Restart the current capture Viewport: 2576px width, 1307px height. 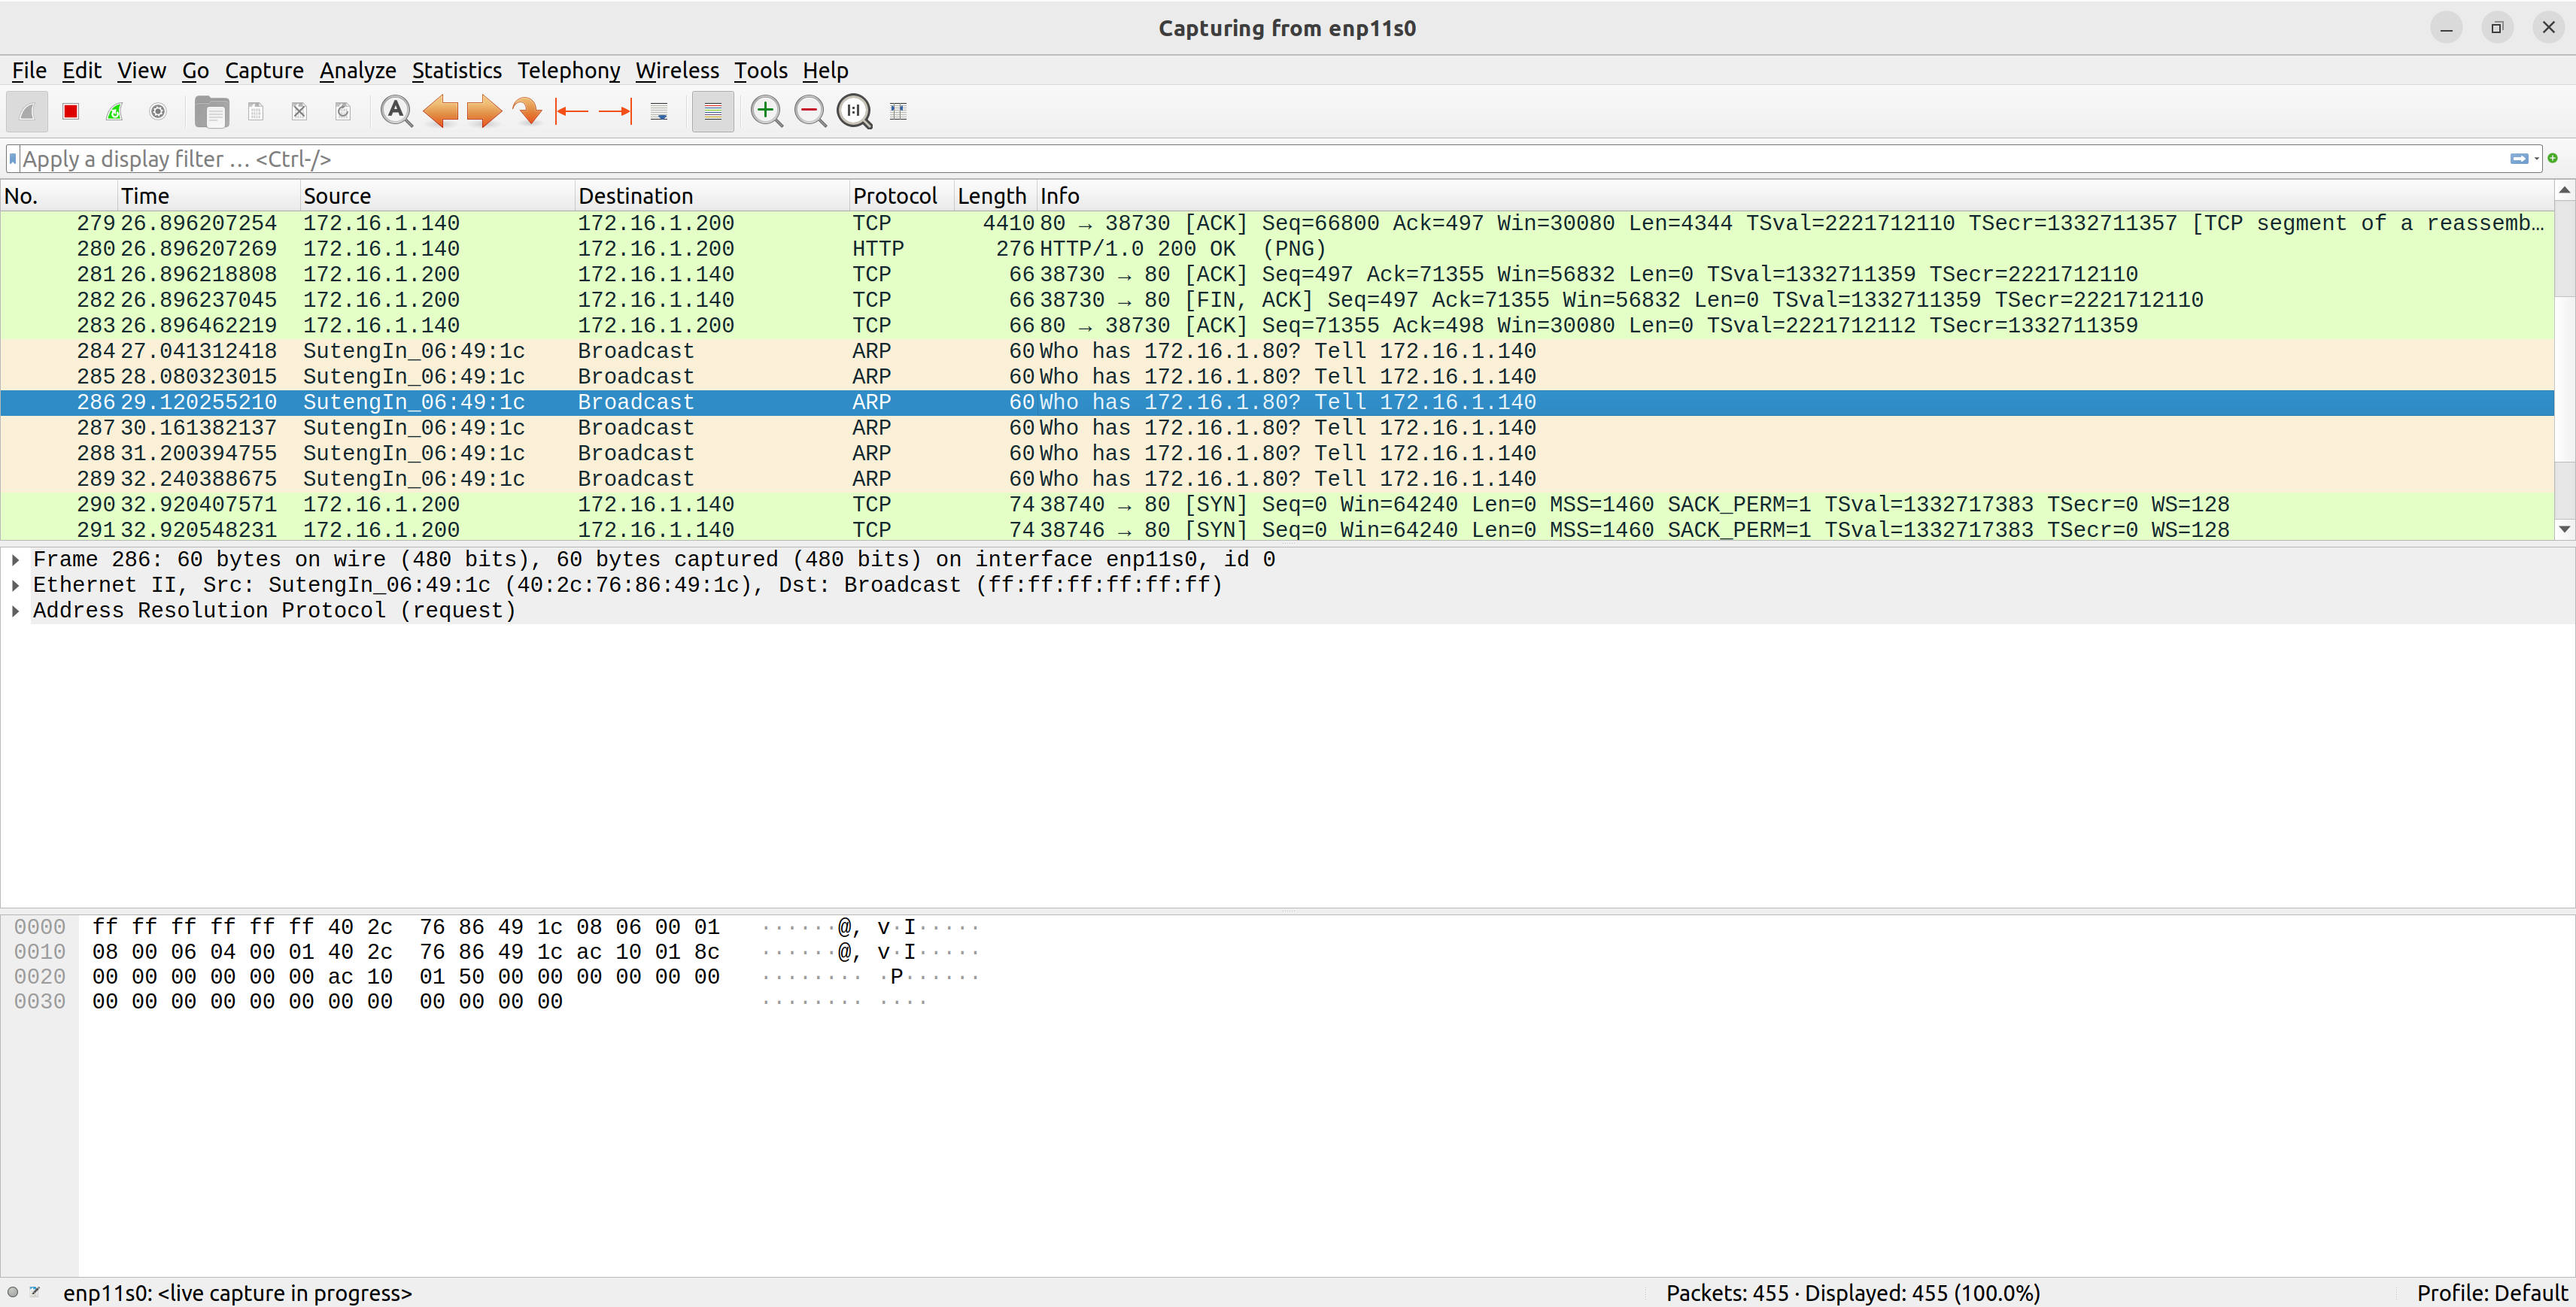tap(114, 111)
